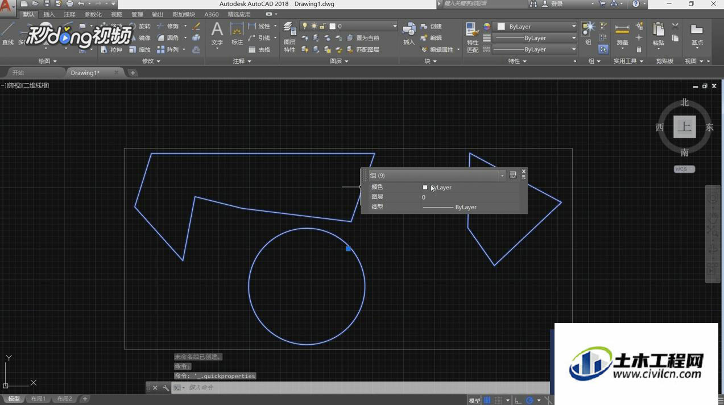The width and height of the screenshot is (724, 405).
Task: Expand the Utilities (实用工具) panel
Action: (x=628, y=61)
